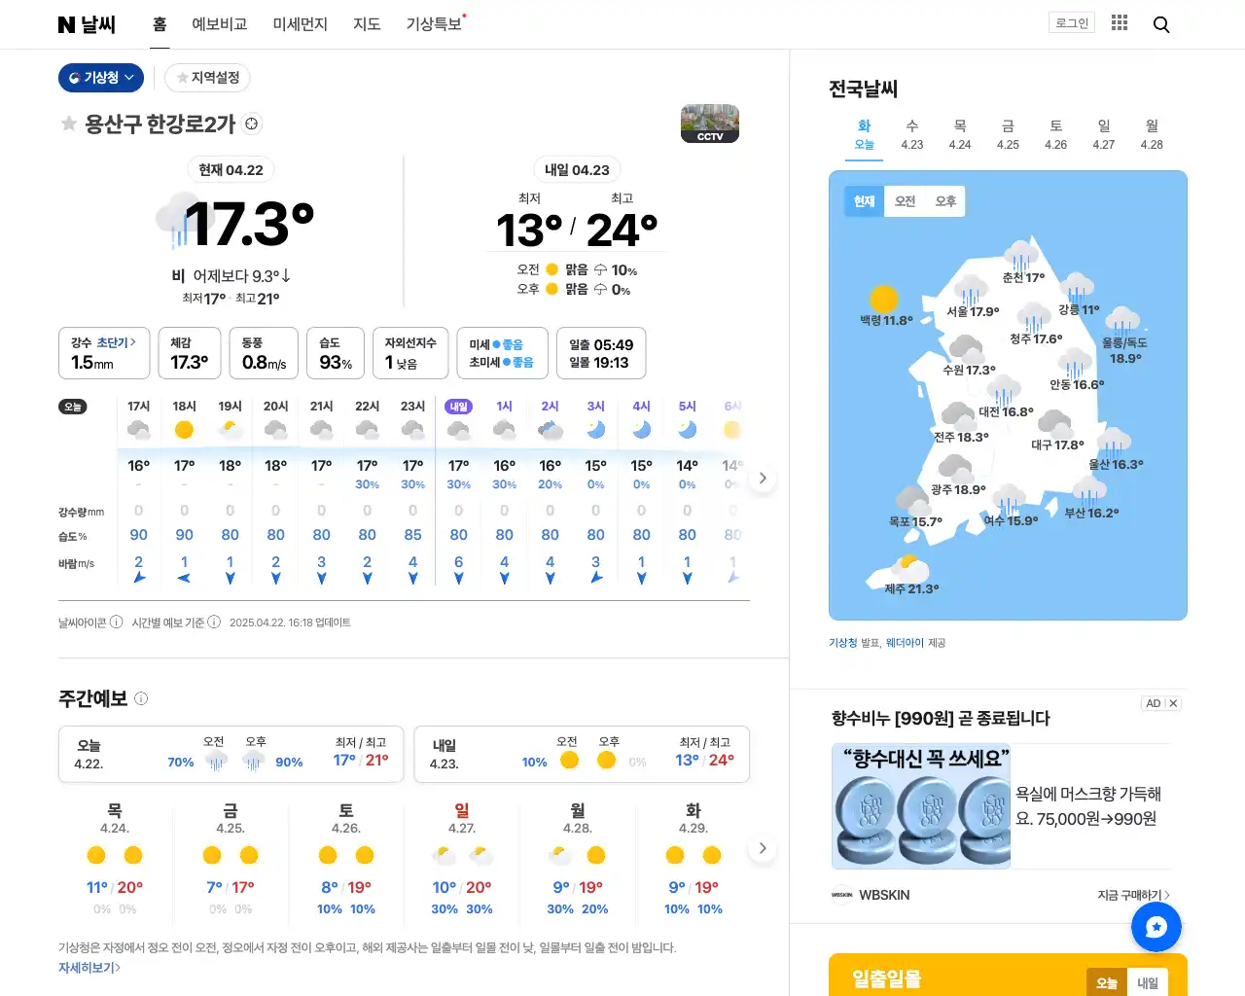Click the star icon beside 용산구 한강로2가
This screenshot has height=996, width=1245.
tap(68, 124)
